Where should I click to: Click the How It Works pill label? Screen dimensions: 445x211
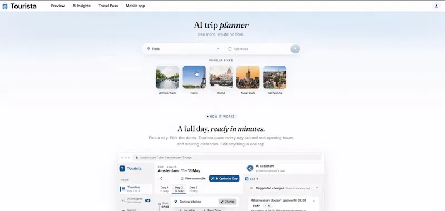[221, 117]
